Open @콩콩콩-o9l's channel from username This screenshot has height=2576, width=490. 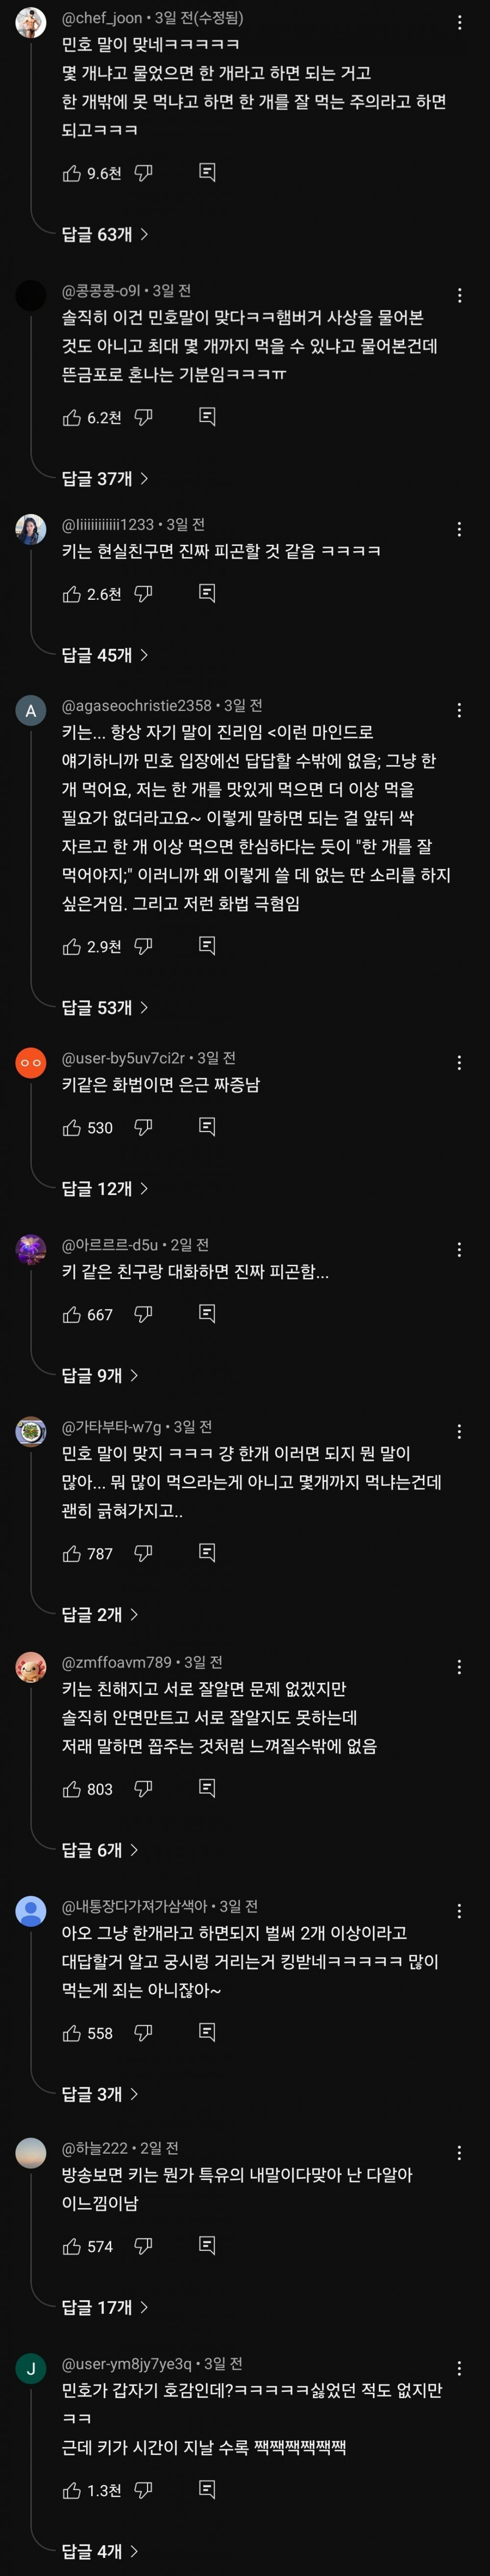click(101, 291)
